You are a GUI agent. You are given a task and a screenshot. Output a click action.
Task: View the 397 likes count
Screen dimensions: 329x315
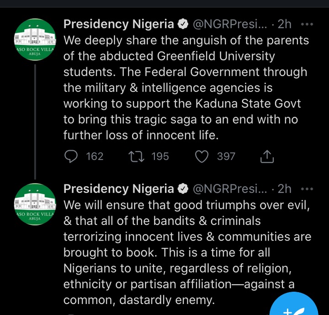[x=226, y=157]
